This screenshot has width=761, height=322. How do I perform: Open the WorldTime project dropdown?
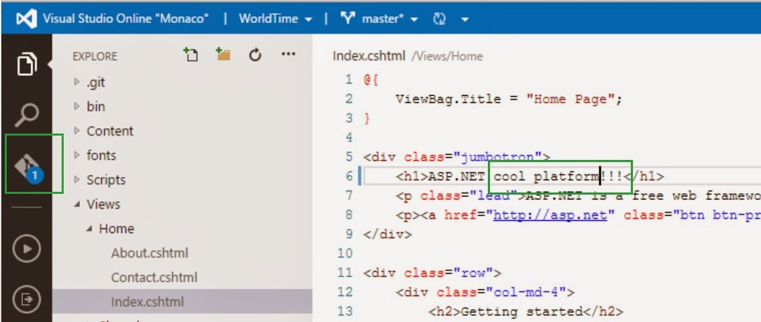(275, 19)
